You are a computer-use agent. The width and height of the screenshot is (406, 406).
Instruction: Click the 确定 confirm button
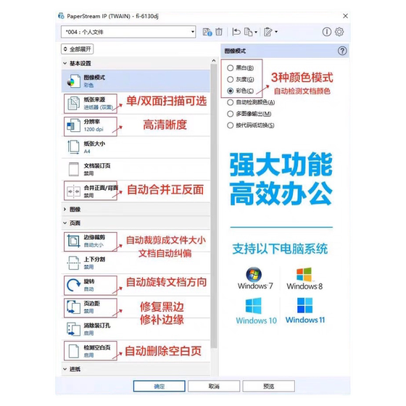tap(159, 386)
